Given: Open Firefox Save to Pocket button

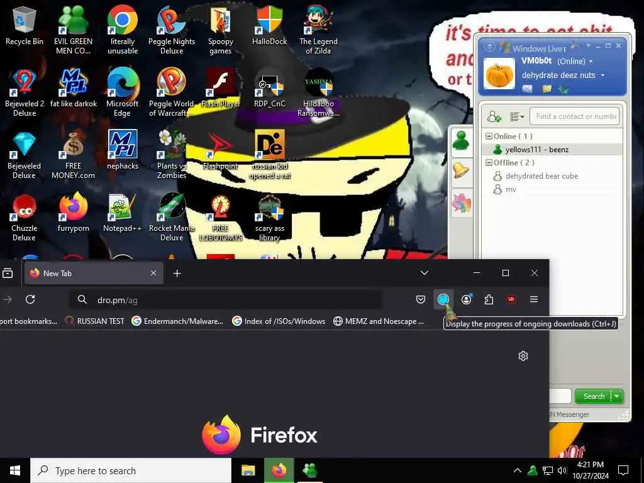Looking at the screenshot, I should click(x=421, y=299).
